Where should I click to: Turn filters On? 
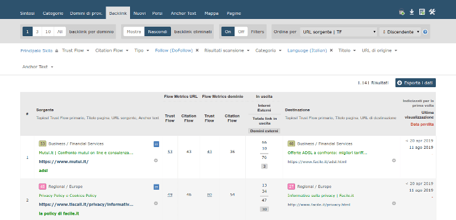point(228,31)
